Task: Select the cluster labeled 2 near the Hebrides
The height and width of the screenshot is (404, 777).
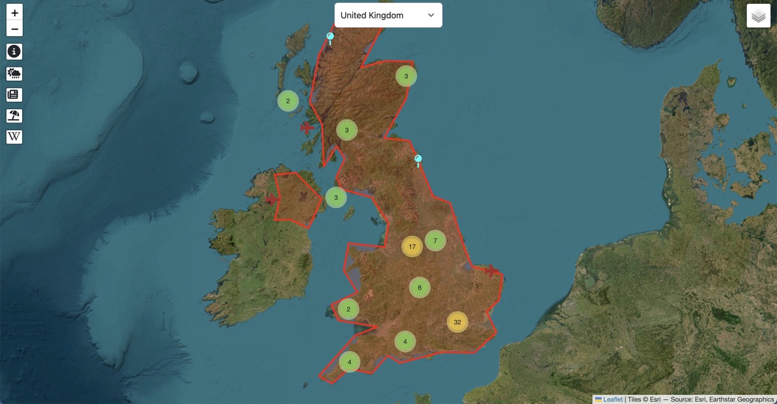Action: (x=288, y=99)
